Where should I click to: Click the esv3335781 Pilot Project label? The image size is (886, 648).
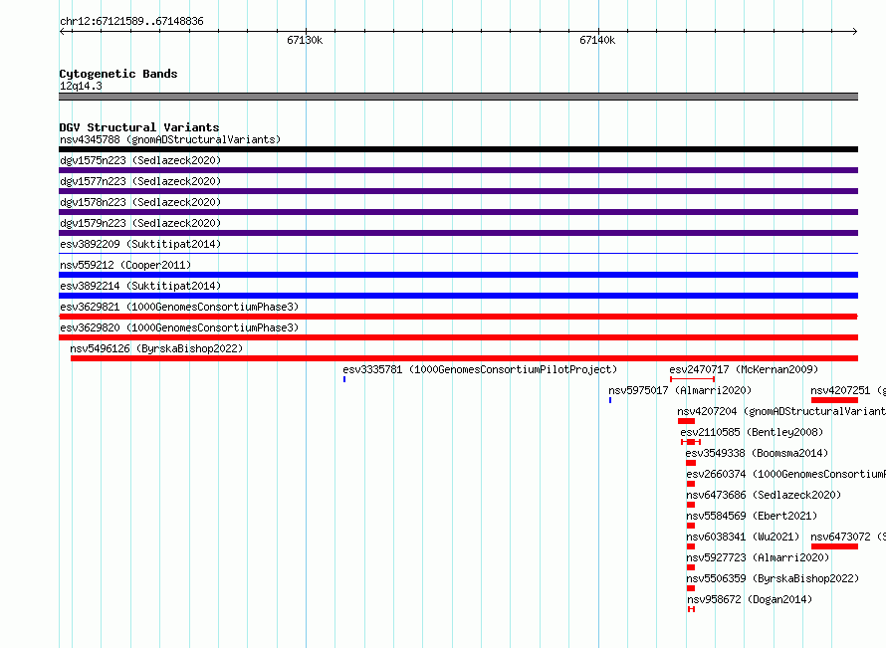[480, 369]
